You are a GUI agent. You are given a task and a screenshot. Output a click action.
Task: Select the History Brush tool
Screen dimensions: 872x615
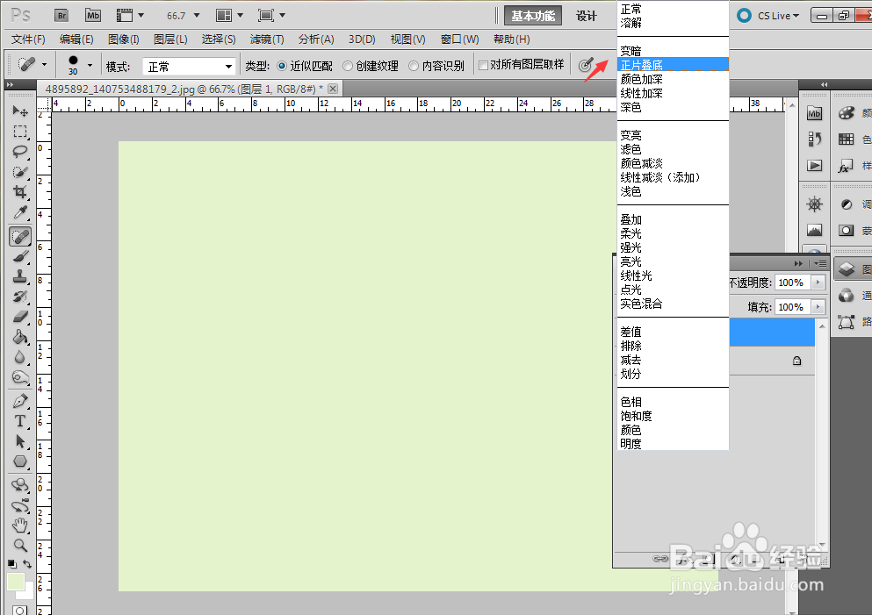(20, 297)
